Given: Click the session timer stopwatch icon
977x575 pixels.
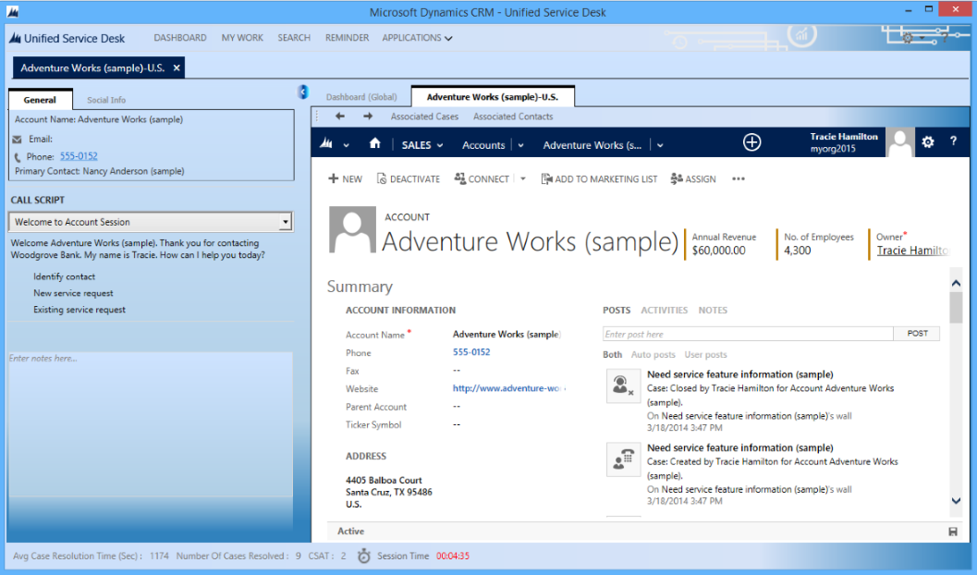Looking at the screenshot, I should tap(364, 556).
